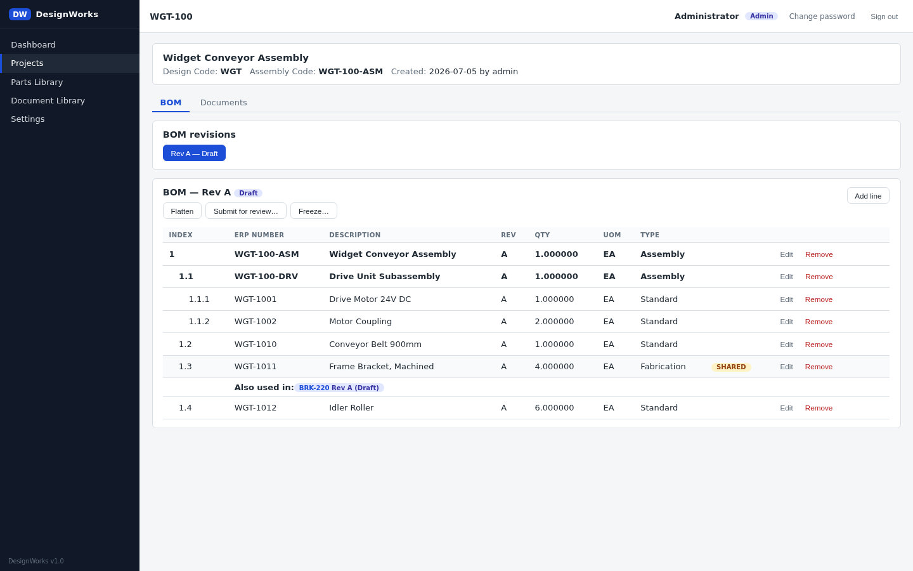The height and width of the screenshot is (571, 913).
Task: Switch to the Documents tab
Action: point(223,102)
